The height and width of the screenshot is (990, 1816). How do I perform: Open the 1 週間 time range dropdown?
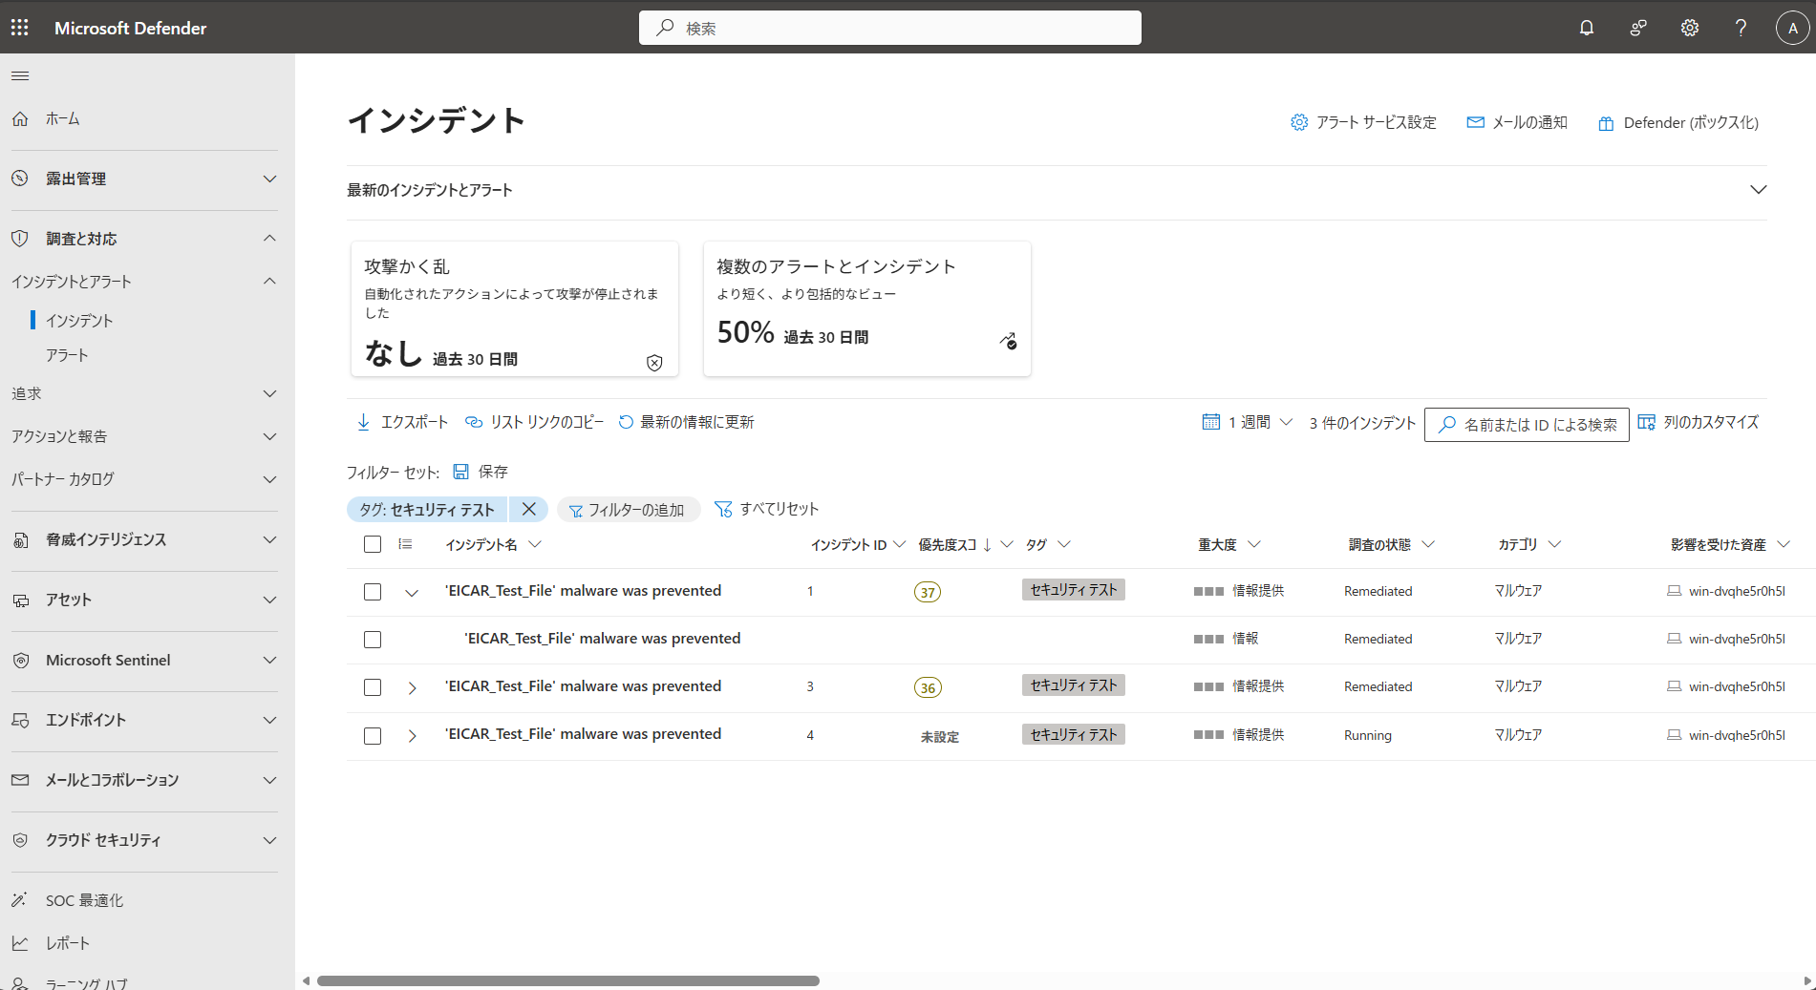coord(1247,422)
